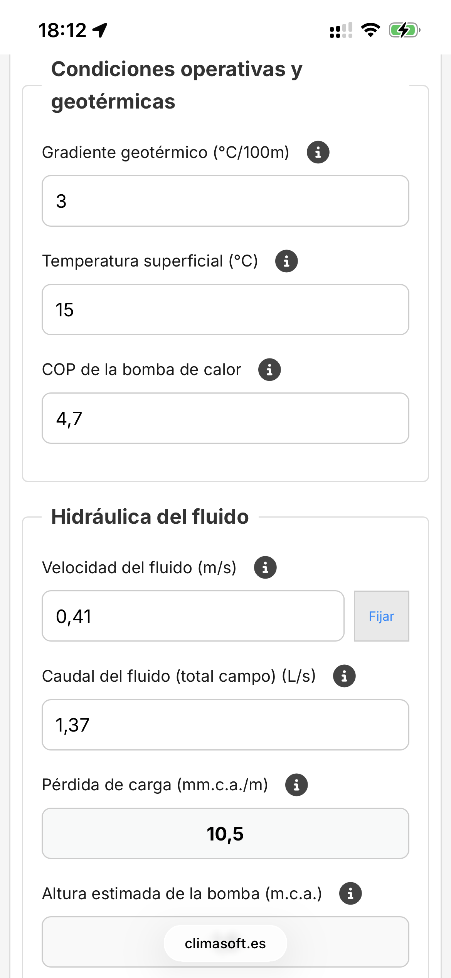Tap the Pérdida de carga result box
This screenshot has height=978, width=451.
tap(225, 834)
